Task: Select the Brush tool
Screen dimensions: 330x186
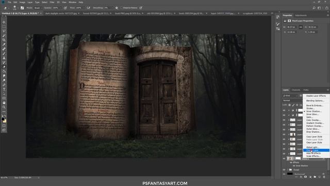Action: pyautogui.click(x=4, y=53)
